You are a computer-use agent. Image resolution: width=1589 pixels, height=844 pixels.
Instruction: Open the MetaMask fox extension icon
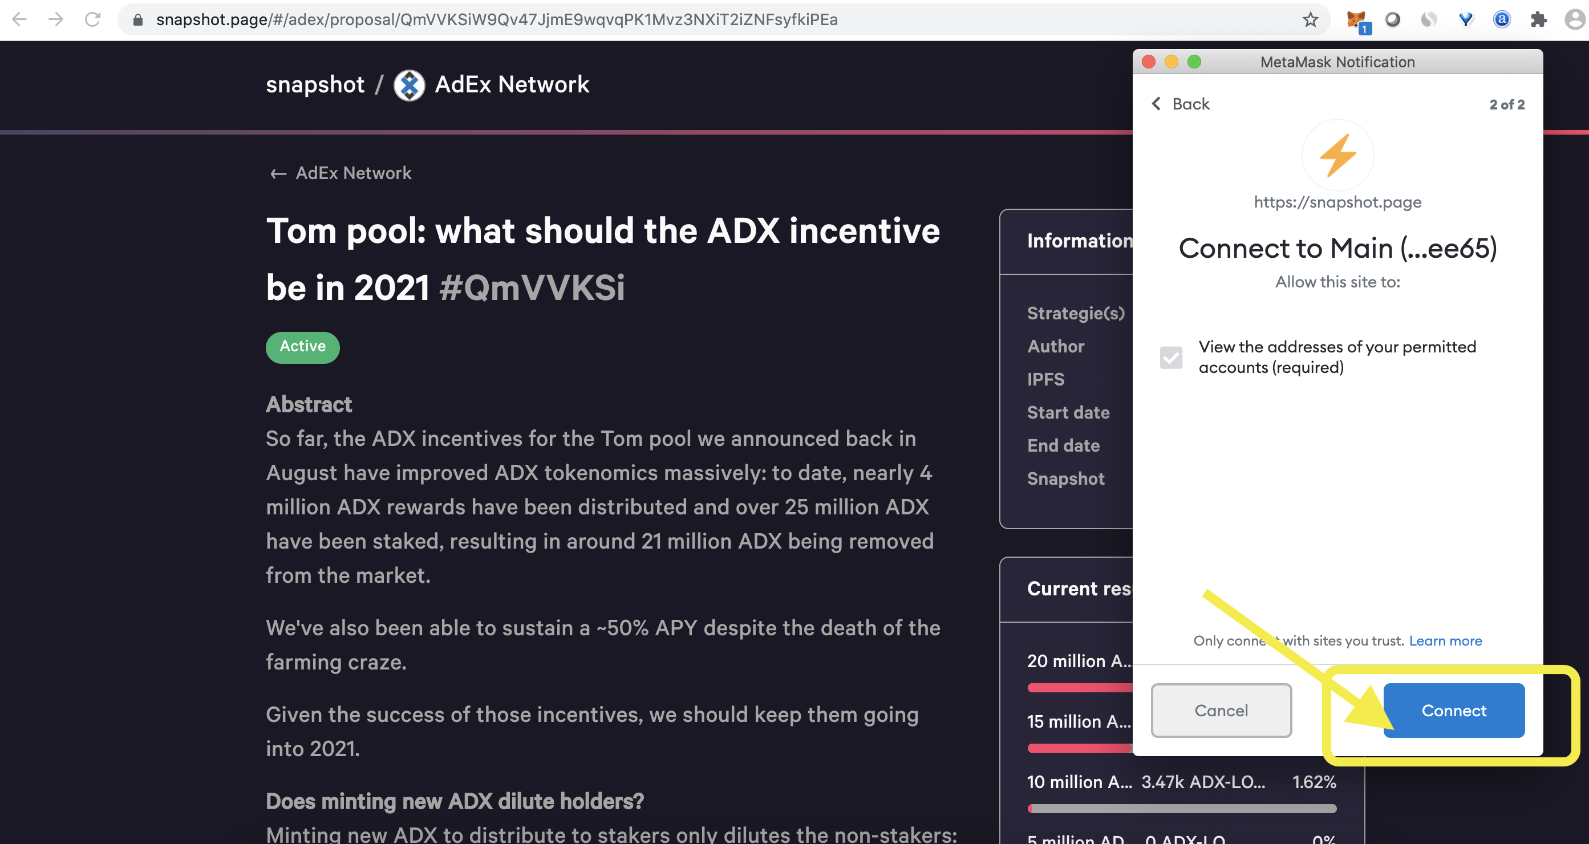point(1357,21)
